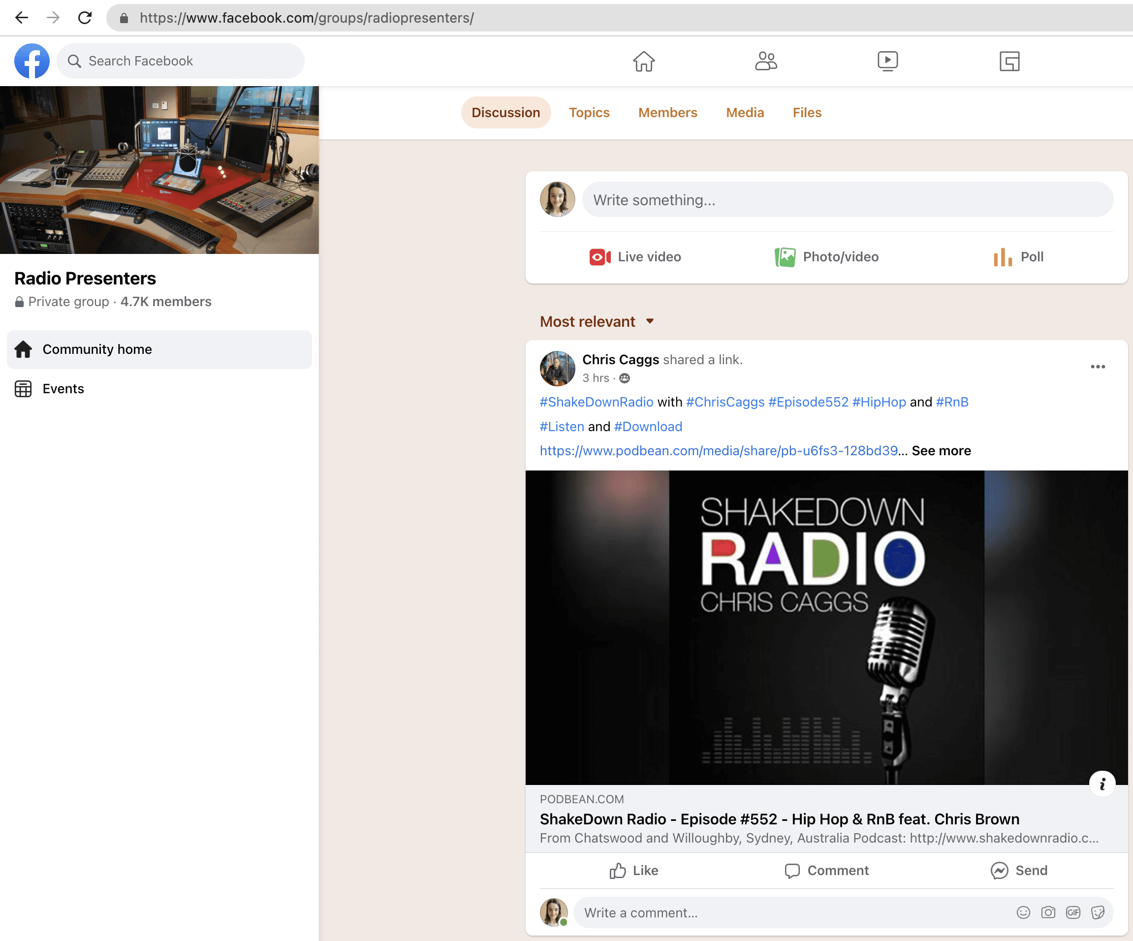Open the ShakeDown Radio Episode #552 title

coord(779,818)
